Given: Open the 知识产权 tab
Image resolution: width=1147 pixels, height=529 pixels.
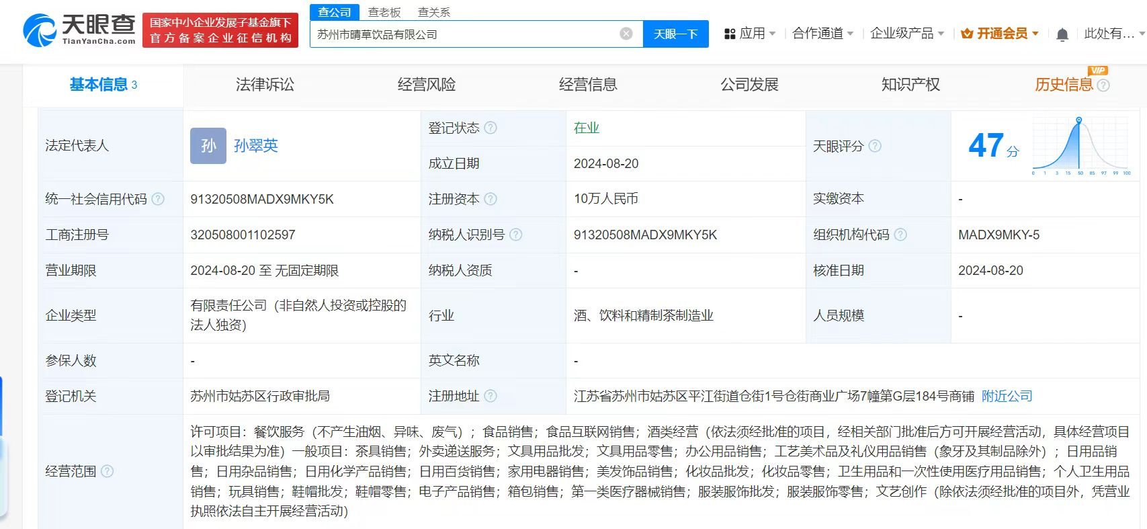Looking at the screenshot, I should (910, 85).
